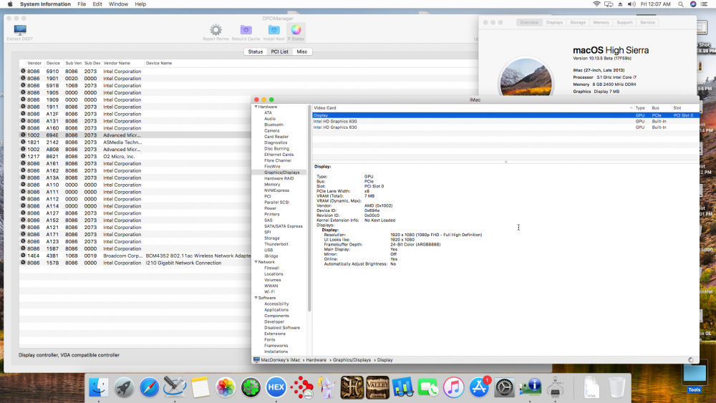The width and height of the screenshot is (716, 403).
Task: Select Wi-Fi under Network in sidebar
Action: (269, 291)
